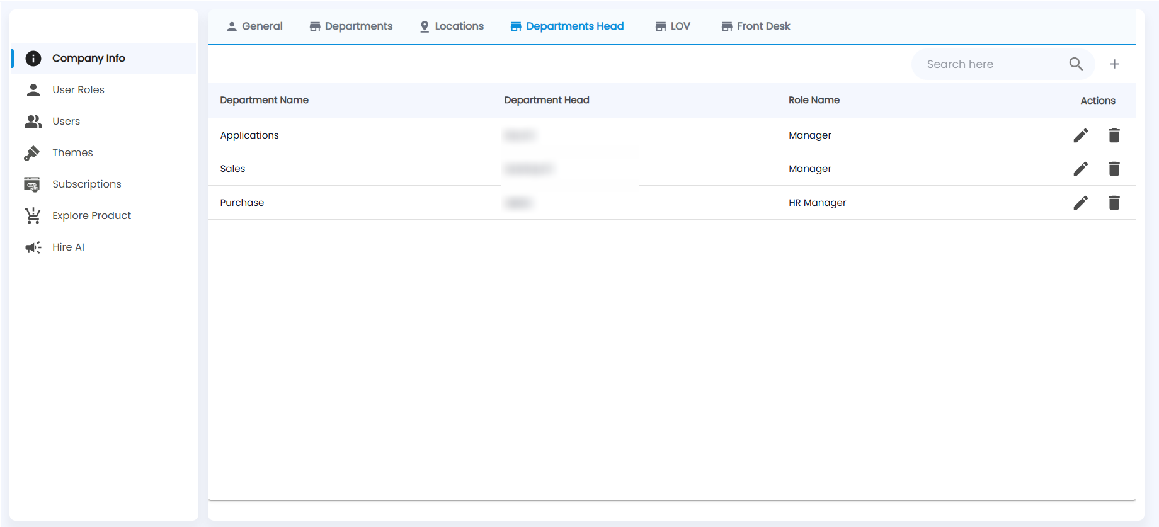1159x527 pixels.
Task: Open Hire AI from the sidebar
Action: point(104,247)
